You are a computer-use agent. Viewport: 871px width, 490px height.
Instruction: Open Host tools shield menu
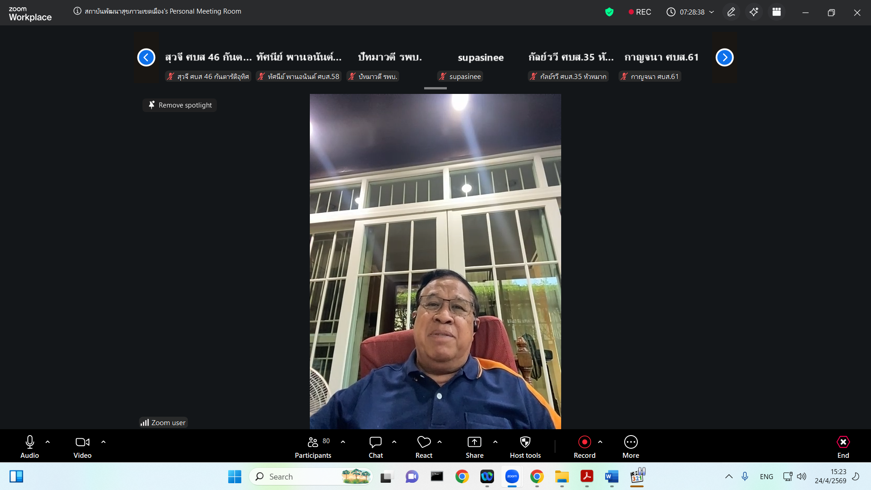[x=525, y=447]
